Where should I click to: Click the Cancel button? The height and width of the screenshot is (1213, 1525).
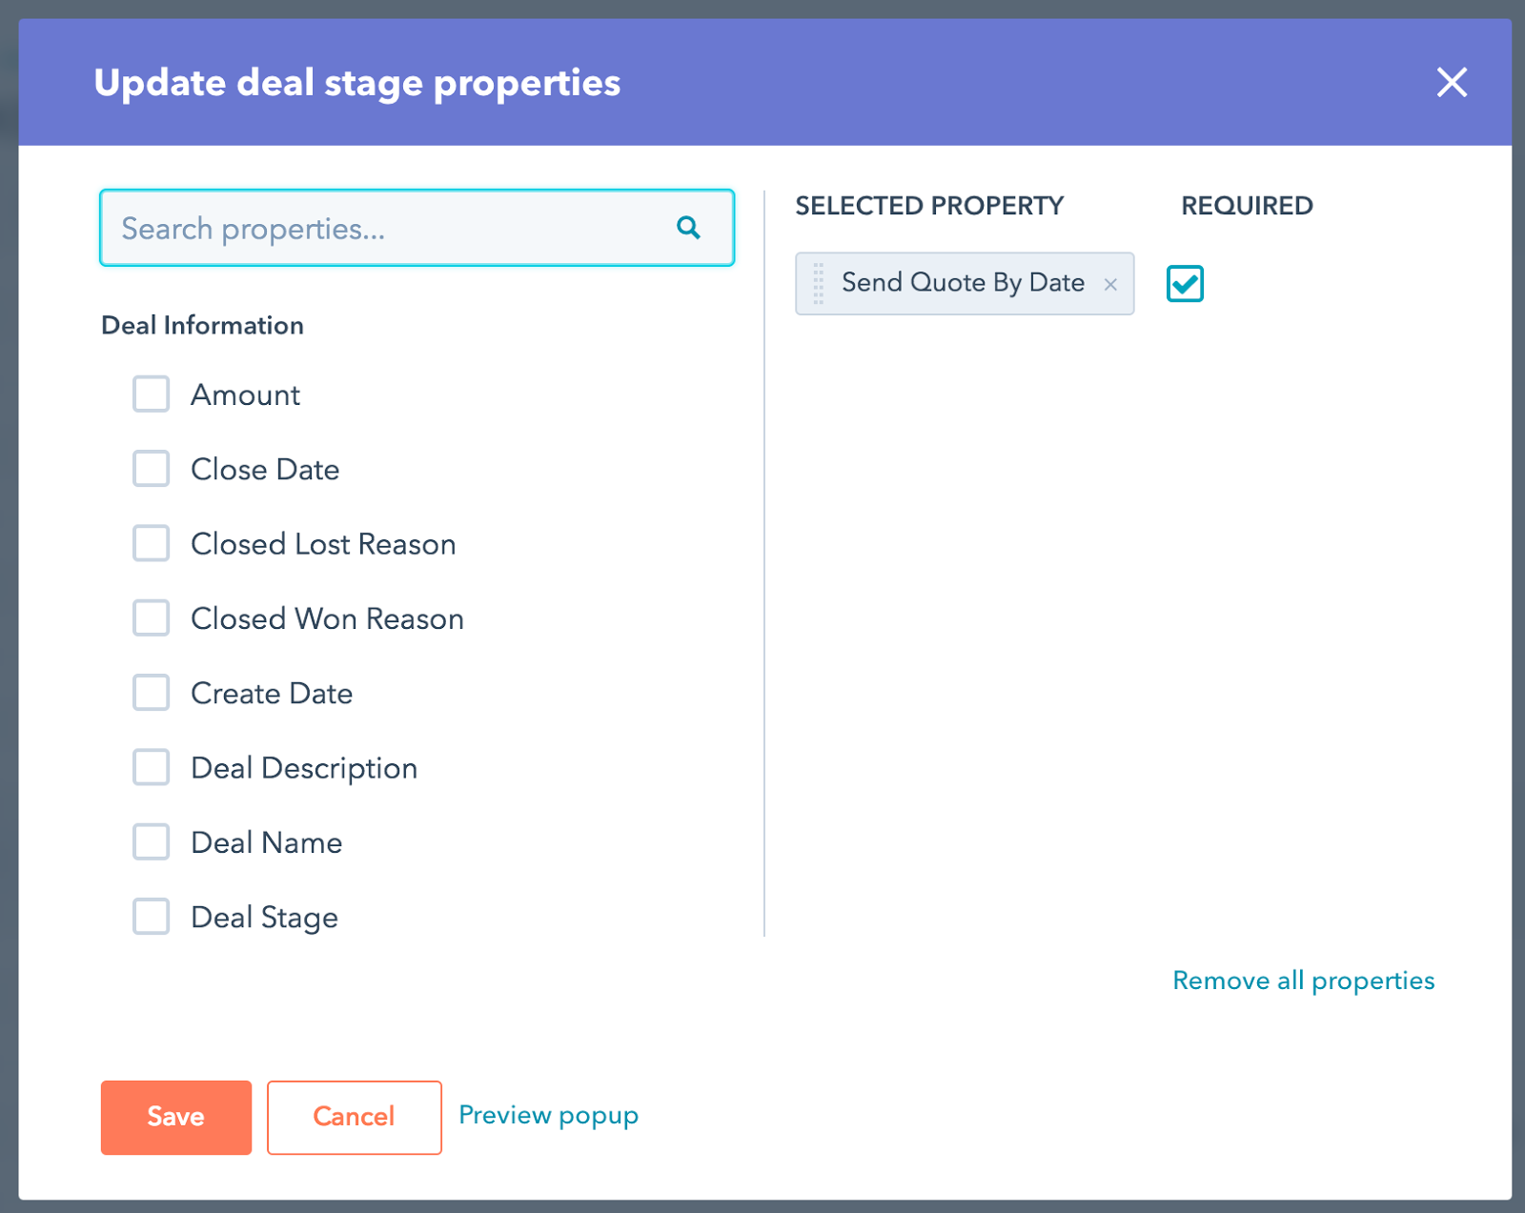point(354,1117)
